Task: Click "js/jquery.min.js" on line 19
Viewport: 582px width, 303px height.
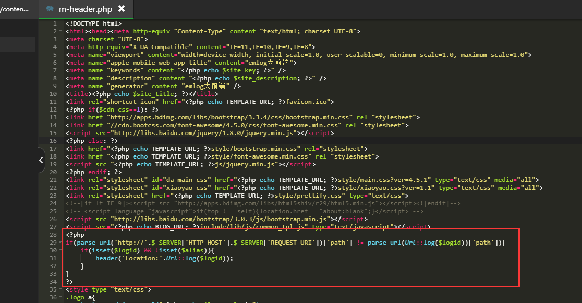Action: [x=245, y=164]
